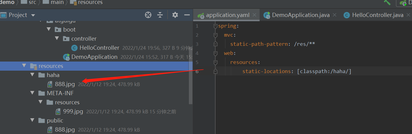This screenshot has height=134, width=412.
Task: Click line number 6 in gutter
Action: (197, 72)
